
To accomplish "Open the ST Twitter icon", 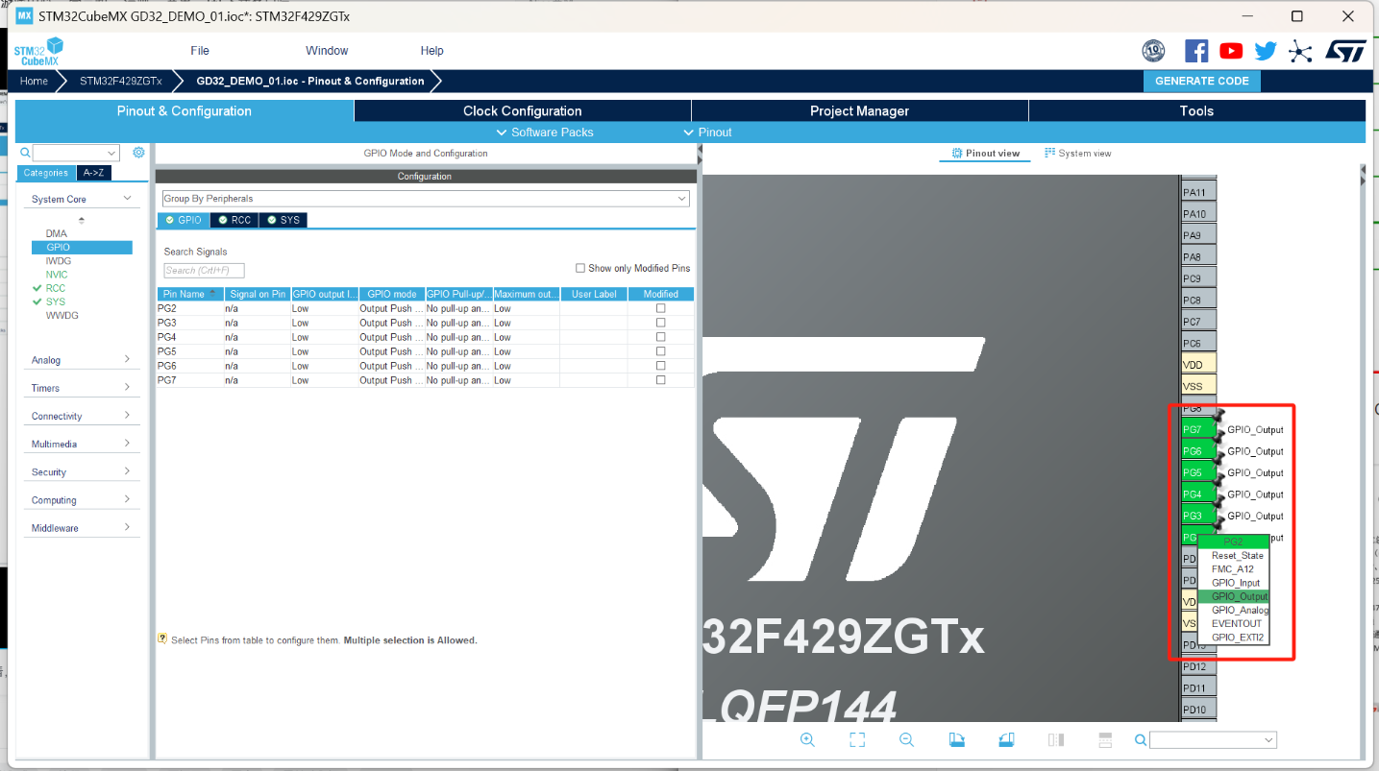I will click(1266, 51).
